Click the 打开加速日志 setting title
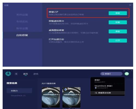 point(56,39)
